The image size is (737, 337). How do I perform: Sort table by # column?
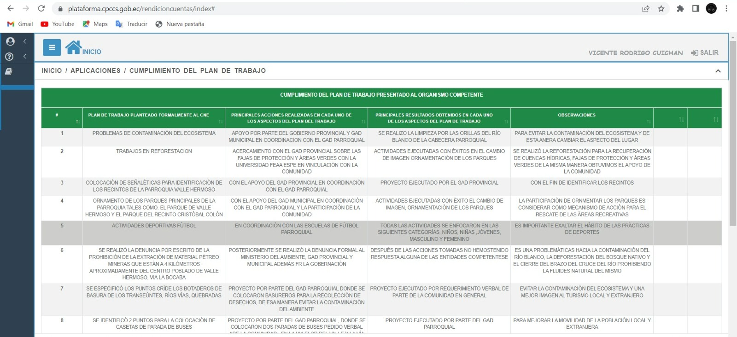tap(78, 122)
